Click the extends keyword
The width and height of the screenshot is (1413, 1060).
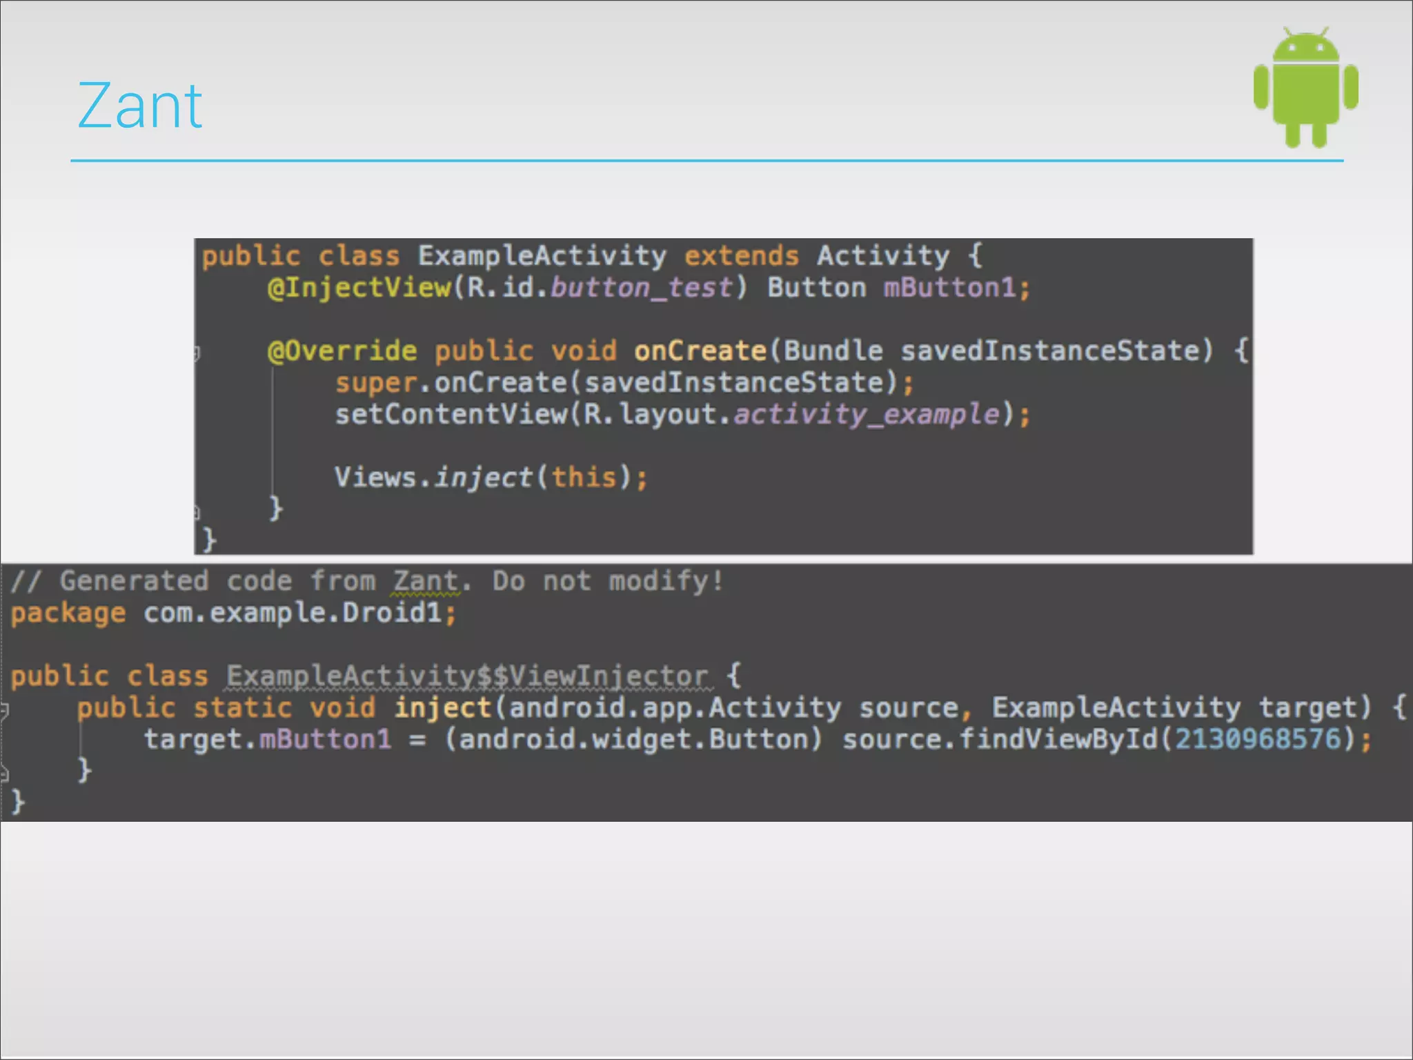(x=741, y=256)
